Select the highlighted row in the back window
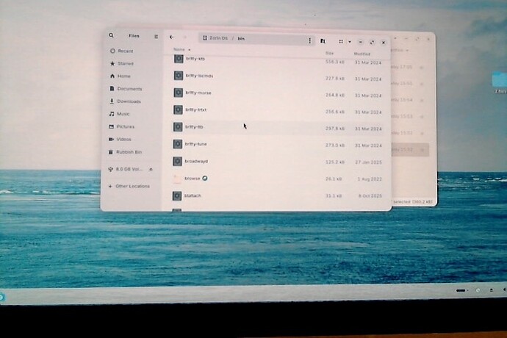This screenshot has width=507, height=338. (410, 150)
